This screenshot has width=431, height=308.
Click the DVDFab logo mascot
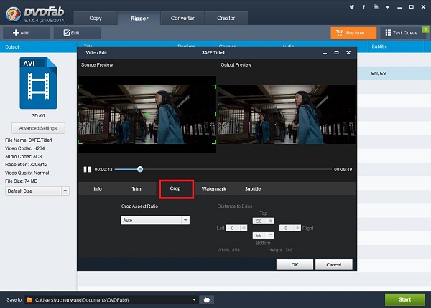click(14, 14)
